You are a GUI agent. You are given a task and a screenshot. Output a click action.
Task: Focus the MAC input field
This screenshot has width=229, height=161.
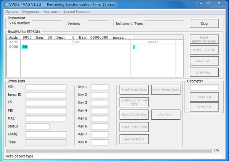pos(46,119)
